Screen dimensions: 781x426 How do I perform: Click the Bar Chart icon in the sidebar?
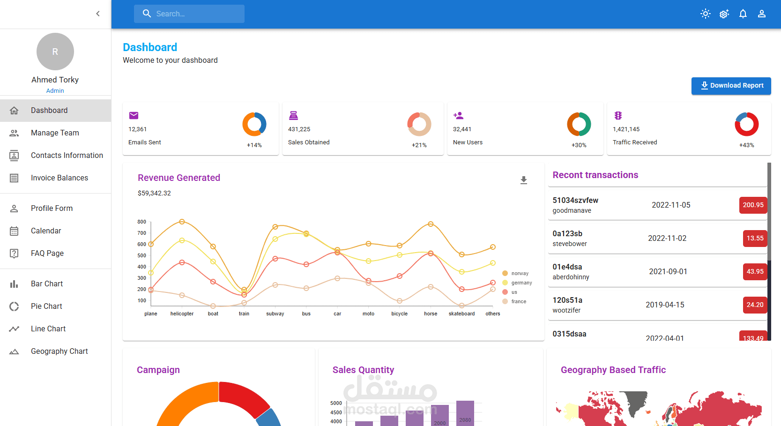click(14, 284)
